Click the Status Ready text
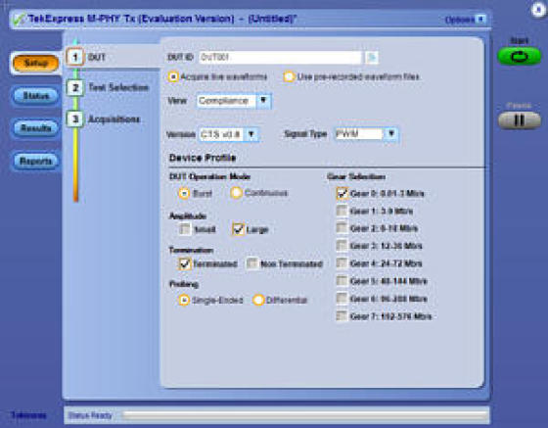The height and width of the screenshot is (428, 548). 90,415
